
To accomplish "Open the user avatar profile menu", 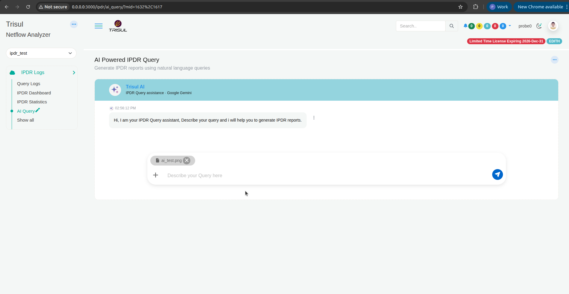I will (x=553, y=26).
